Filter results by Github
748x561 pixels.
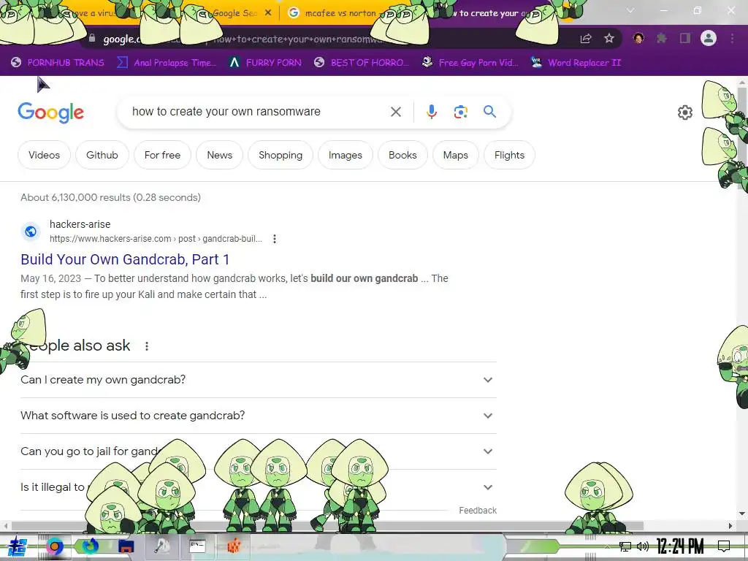102,155
